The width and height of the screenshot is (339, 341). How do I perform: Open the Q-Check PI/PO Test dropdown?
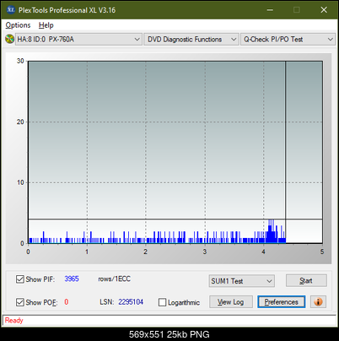click(288, 40)
